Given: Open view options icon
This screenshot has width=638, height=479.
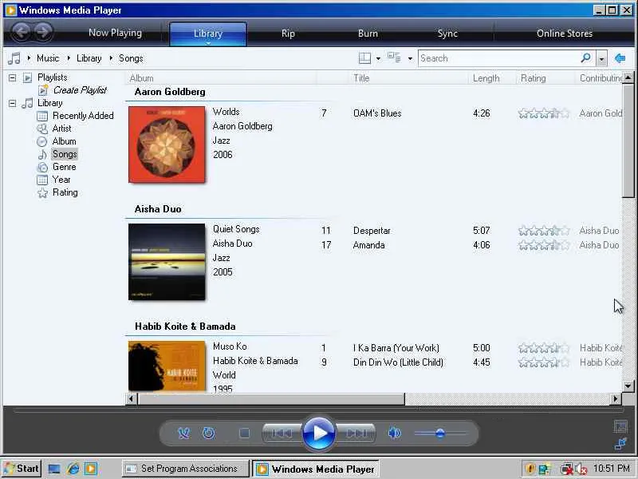Looking at the screenshot, I should (394, 57).
